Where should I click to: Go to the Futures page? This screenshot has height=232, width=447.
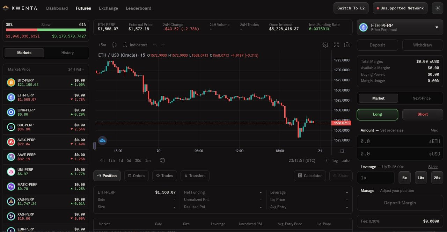click(x=83, y=8)
